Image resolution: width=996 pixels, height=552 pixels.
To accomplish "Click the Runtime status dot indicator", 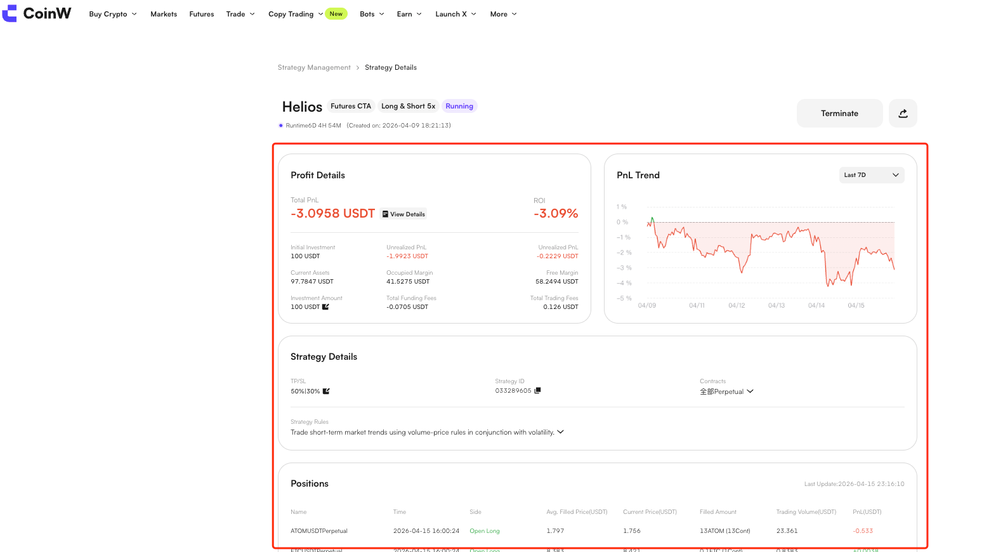I will [x=280, y=126].
